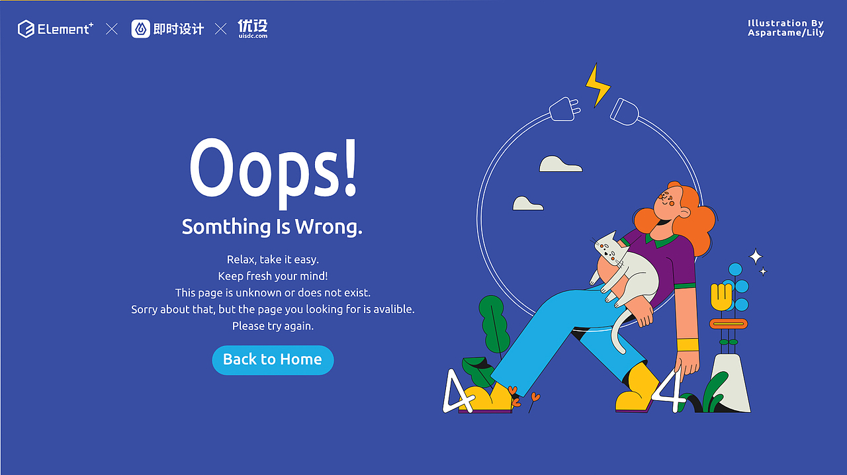Click the large sparkle star icon

tap(755, 256)
